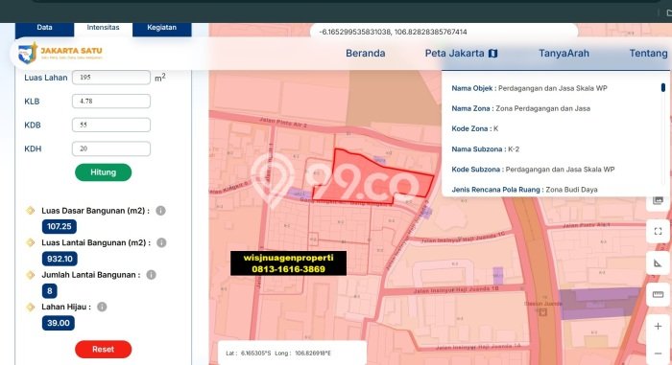Select the KDB input field
Image resolution: width=672 pixels, height=365 pixels.
coord(111,125)
